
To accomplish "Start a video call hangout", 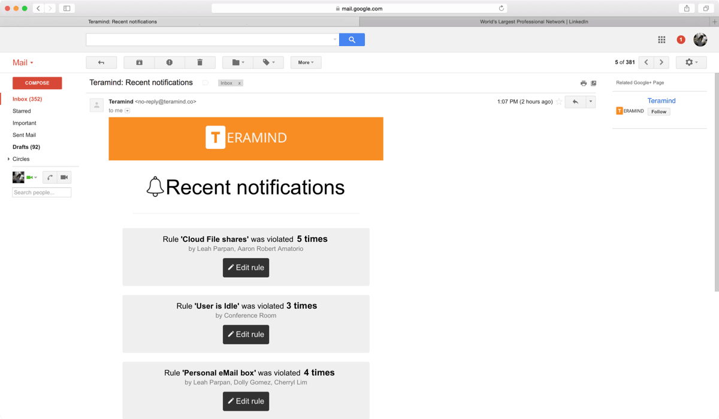I will coord(64,177).
